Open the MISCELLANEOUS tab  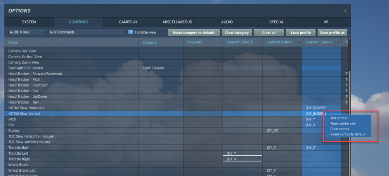[x=177, y=22]
